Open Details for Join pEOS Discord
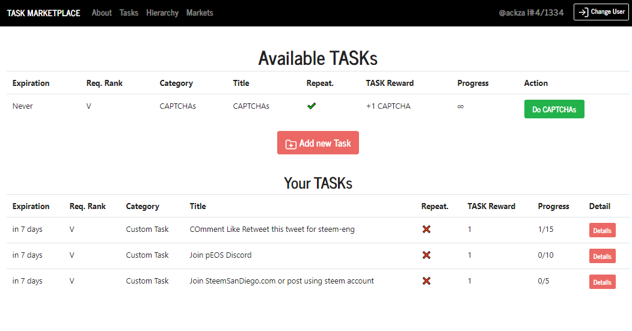The image size is (632, 331). click(x=602, y=256)
